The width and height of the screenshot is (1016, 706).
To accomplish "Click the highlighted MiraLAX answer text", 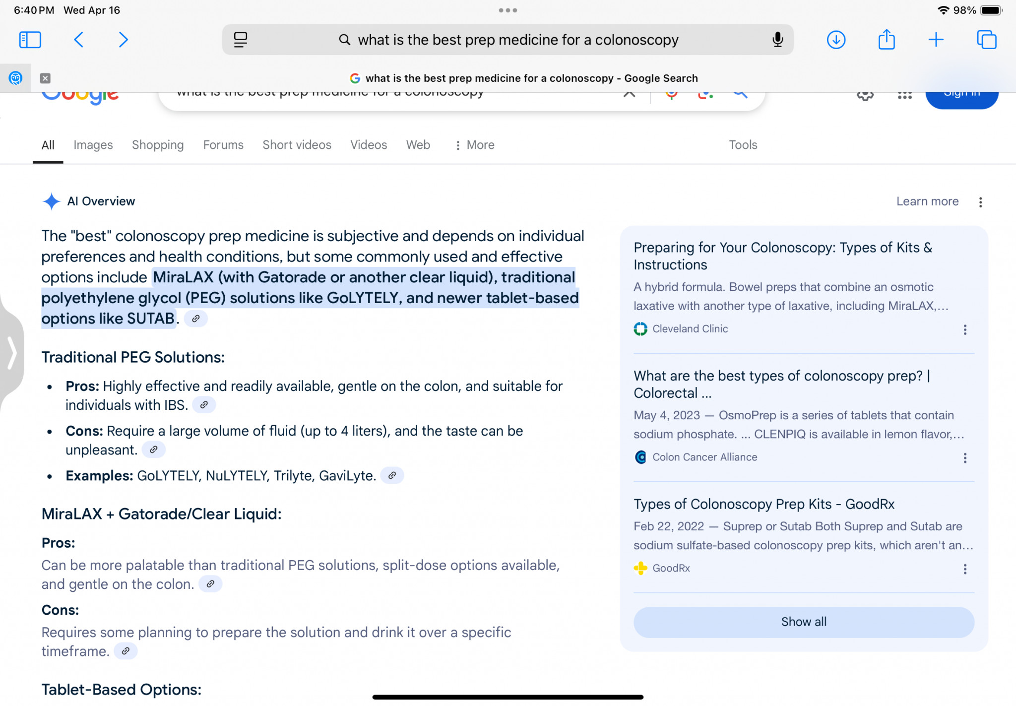I will tap(310, 298).
